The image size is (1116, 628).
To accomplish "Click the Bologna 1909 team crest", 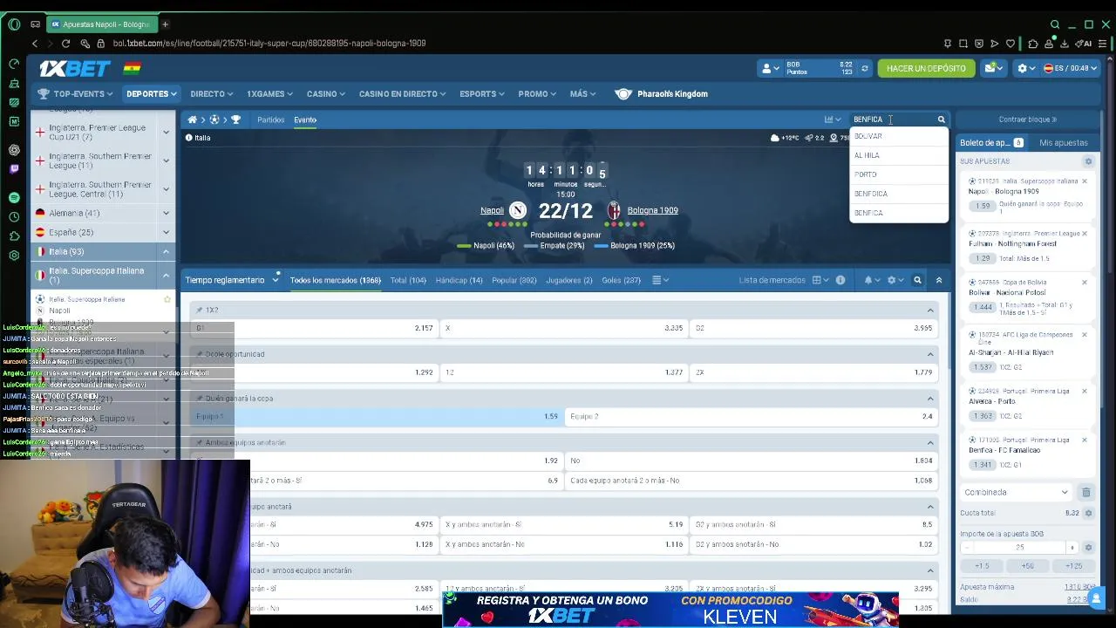I will click(x=614, y=210).
